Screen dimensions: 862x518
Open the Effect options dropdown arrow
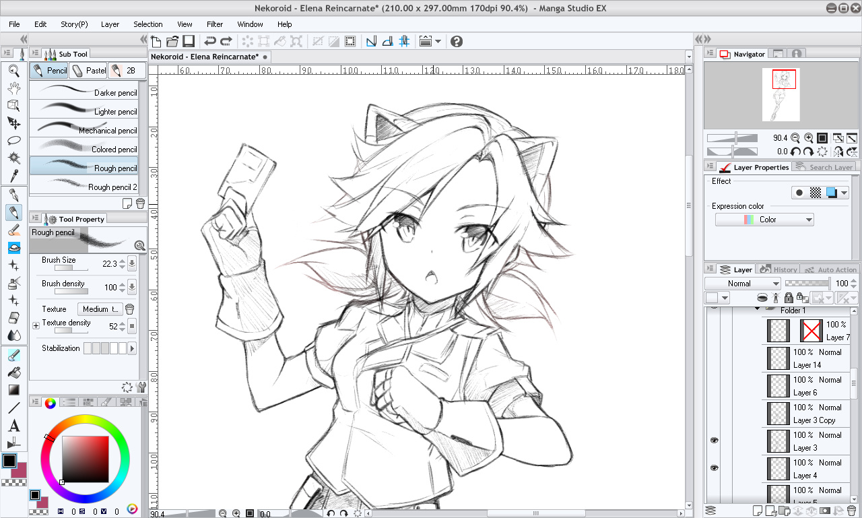pyautogui.click(x=844, y=193)
